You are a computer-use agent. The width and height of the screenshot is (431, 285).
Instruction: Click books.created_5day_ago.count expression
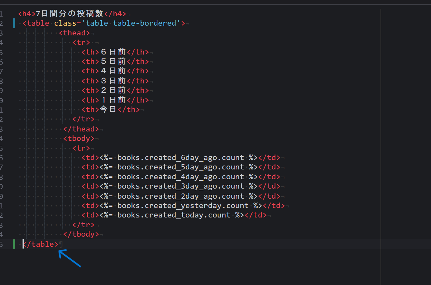(181, 167)
